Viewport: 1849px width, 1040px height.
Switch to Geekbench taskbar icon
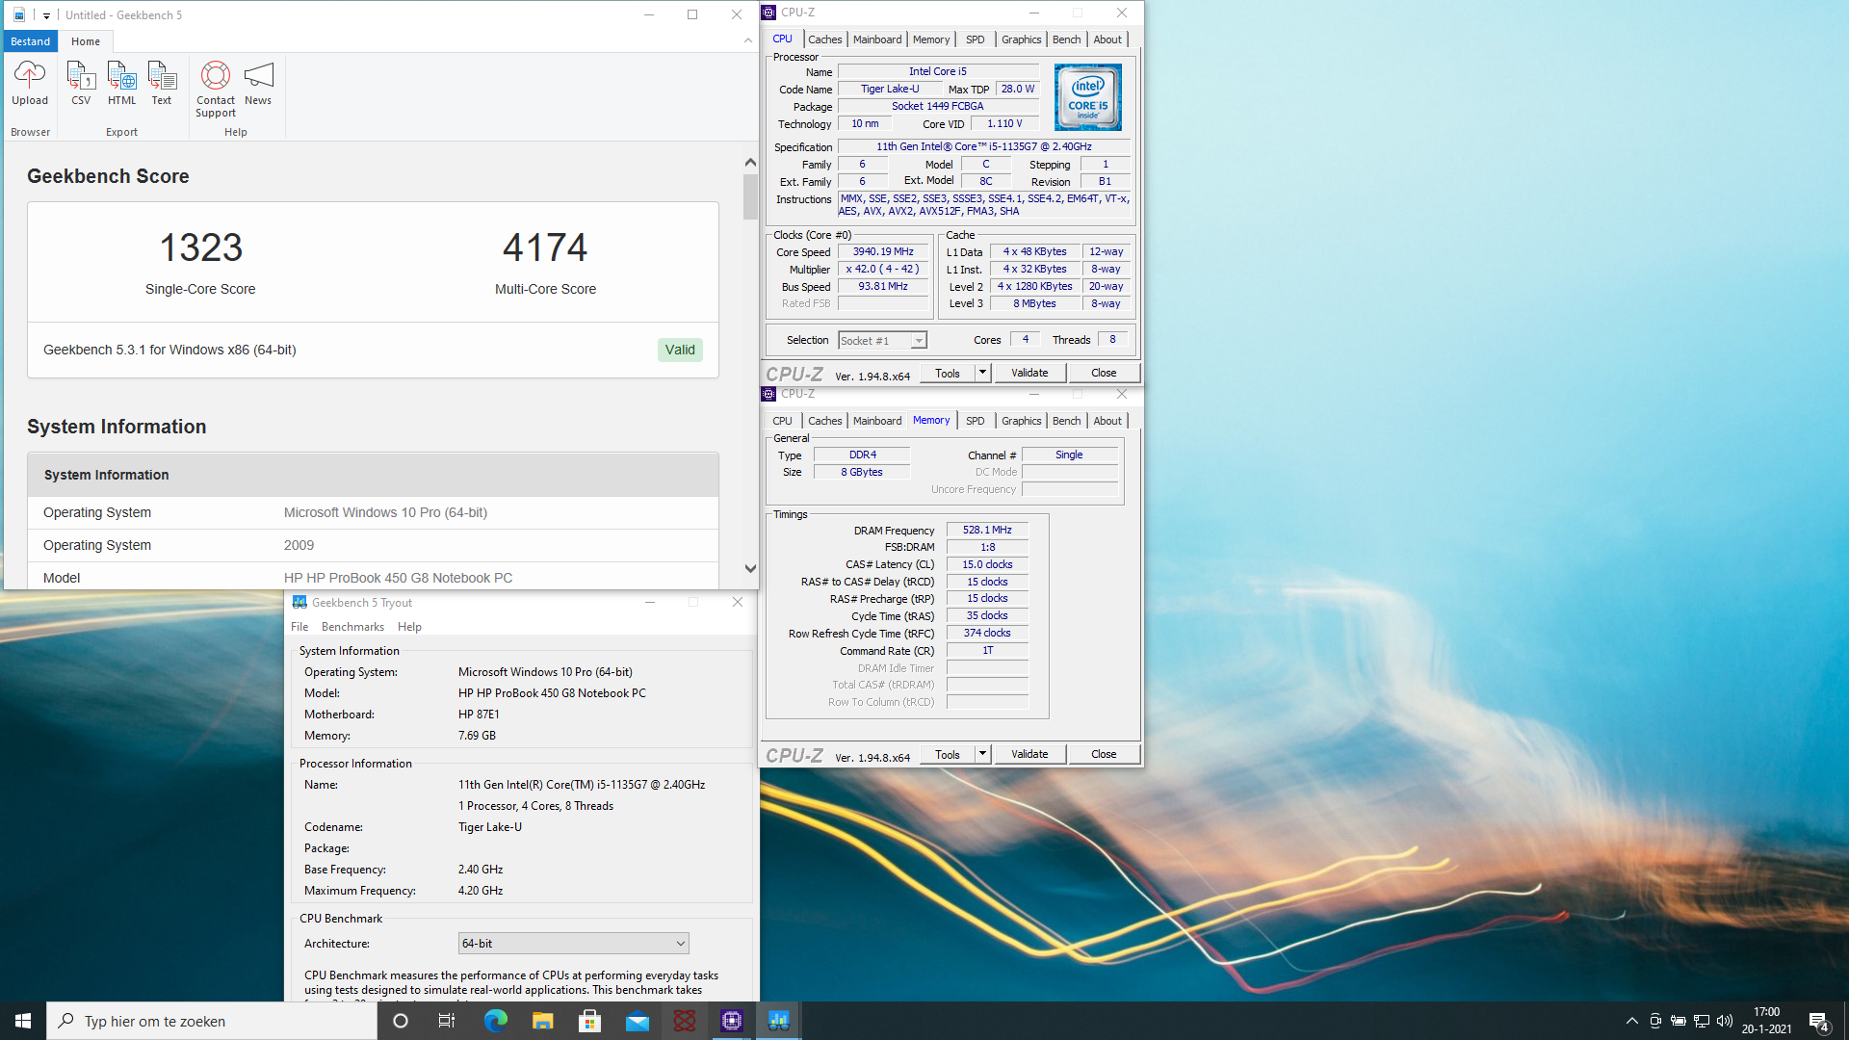[x=778, y=1021]
